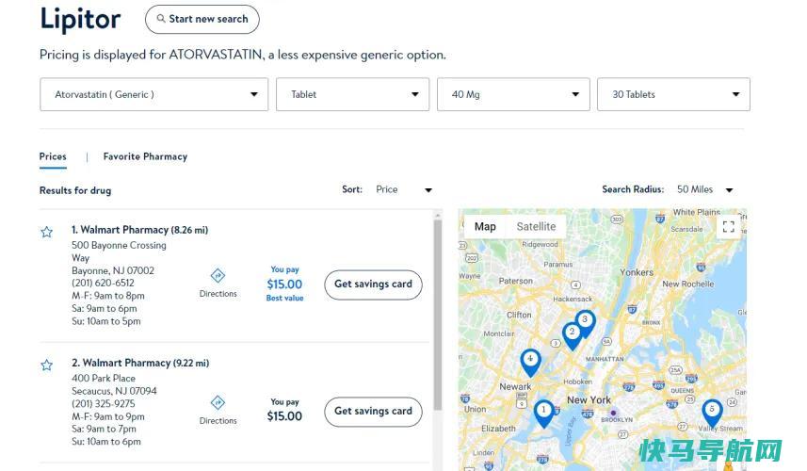The image size is (807, 471).
Task: Click the 'Best value' $15.00 price
Action: coord(284,284)
